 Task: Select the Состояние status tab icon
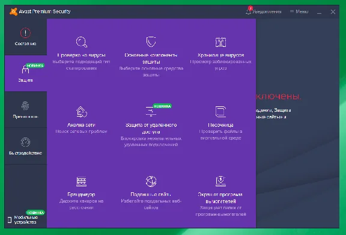coord(25,33)
